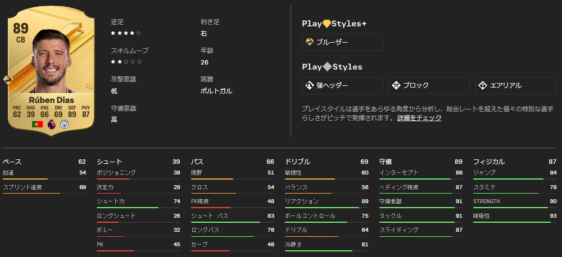Image resolution: width=562 pixels, height=257 pixels.
Task: Click the Portugal flag on the card
Action: [38, 124]
